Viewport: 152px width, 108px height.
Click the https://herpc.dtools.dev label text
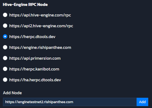[x=32, y=37]
